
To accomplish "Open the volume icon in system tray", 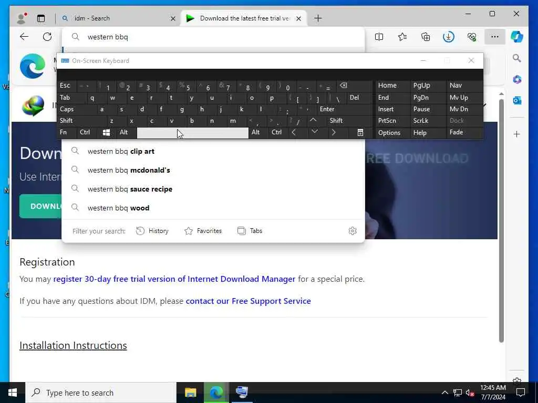I will tap(469, 393).
